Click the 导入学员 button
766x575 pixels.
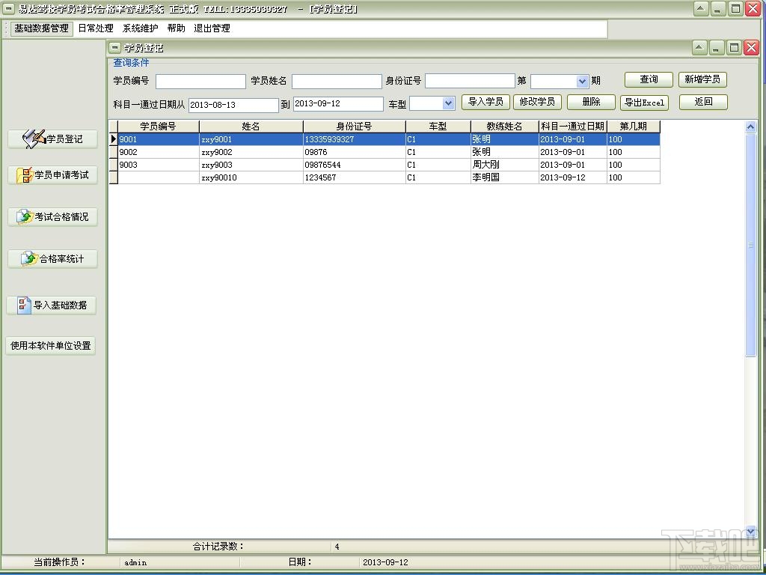tap(485, 102)
